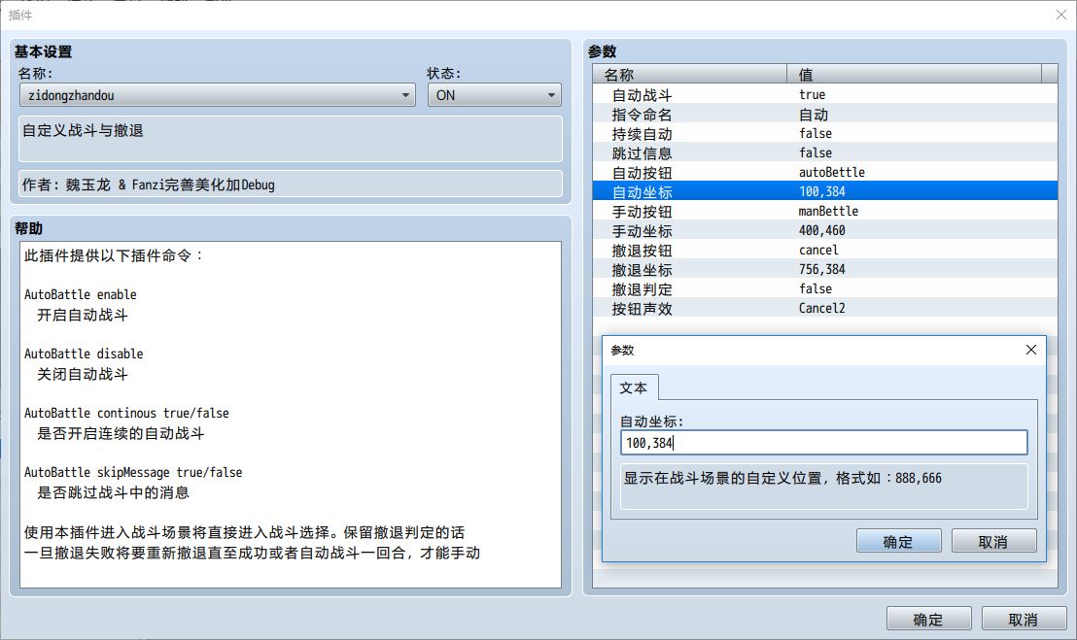Viewport: 1077px width, 640px height.
Task: Click the 名称 column header
Action: pyautogui.click(x=690, y=75)
